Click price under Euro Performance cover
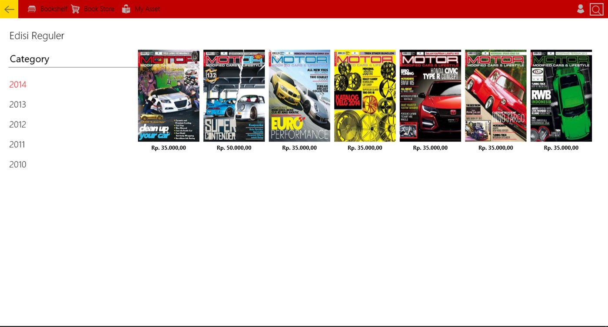This screenshot has height=327, width=608. tap(299, 148)
